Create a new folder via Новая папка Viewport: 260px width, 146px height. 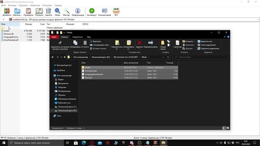163,45
